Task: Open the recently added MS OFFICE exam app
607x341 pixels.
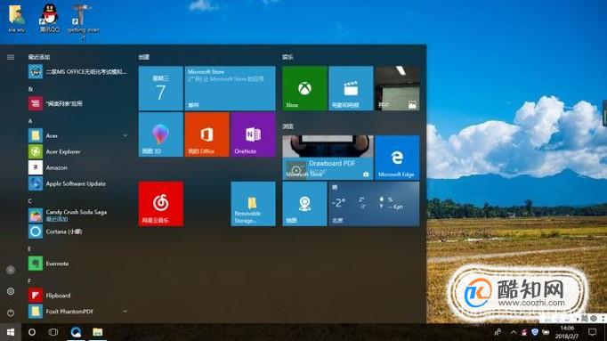Action: click(77, 71)
